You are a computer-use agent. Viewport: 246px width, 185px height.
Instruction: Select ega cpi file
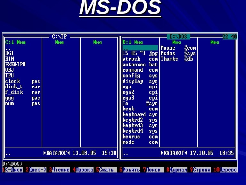[140, 87]
